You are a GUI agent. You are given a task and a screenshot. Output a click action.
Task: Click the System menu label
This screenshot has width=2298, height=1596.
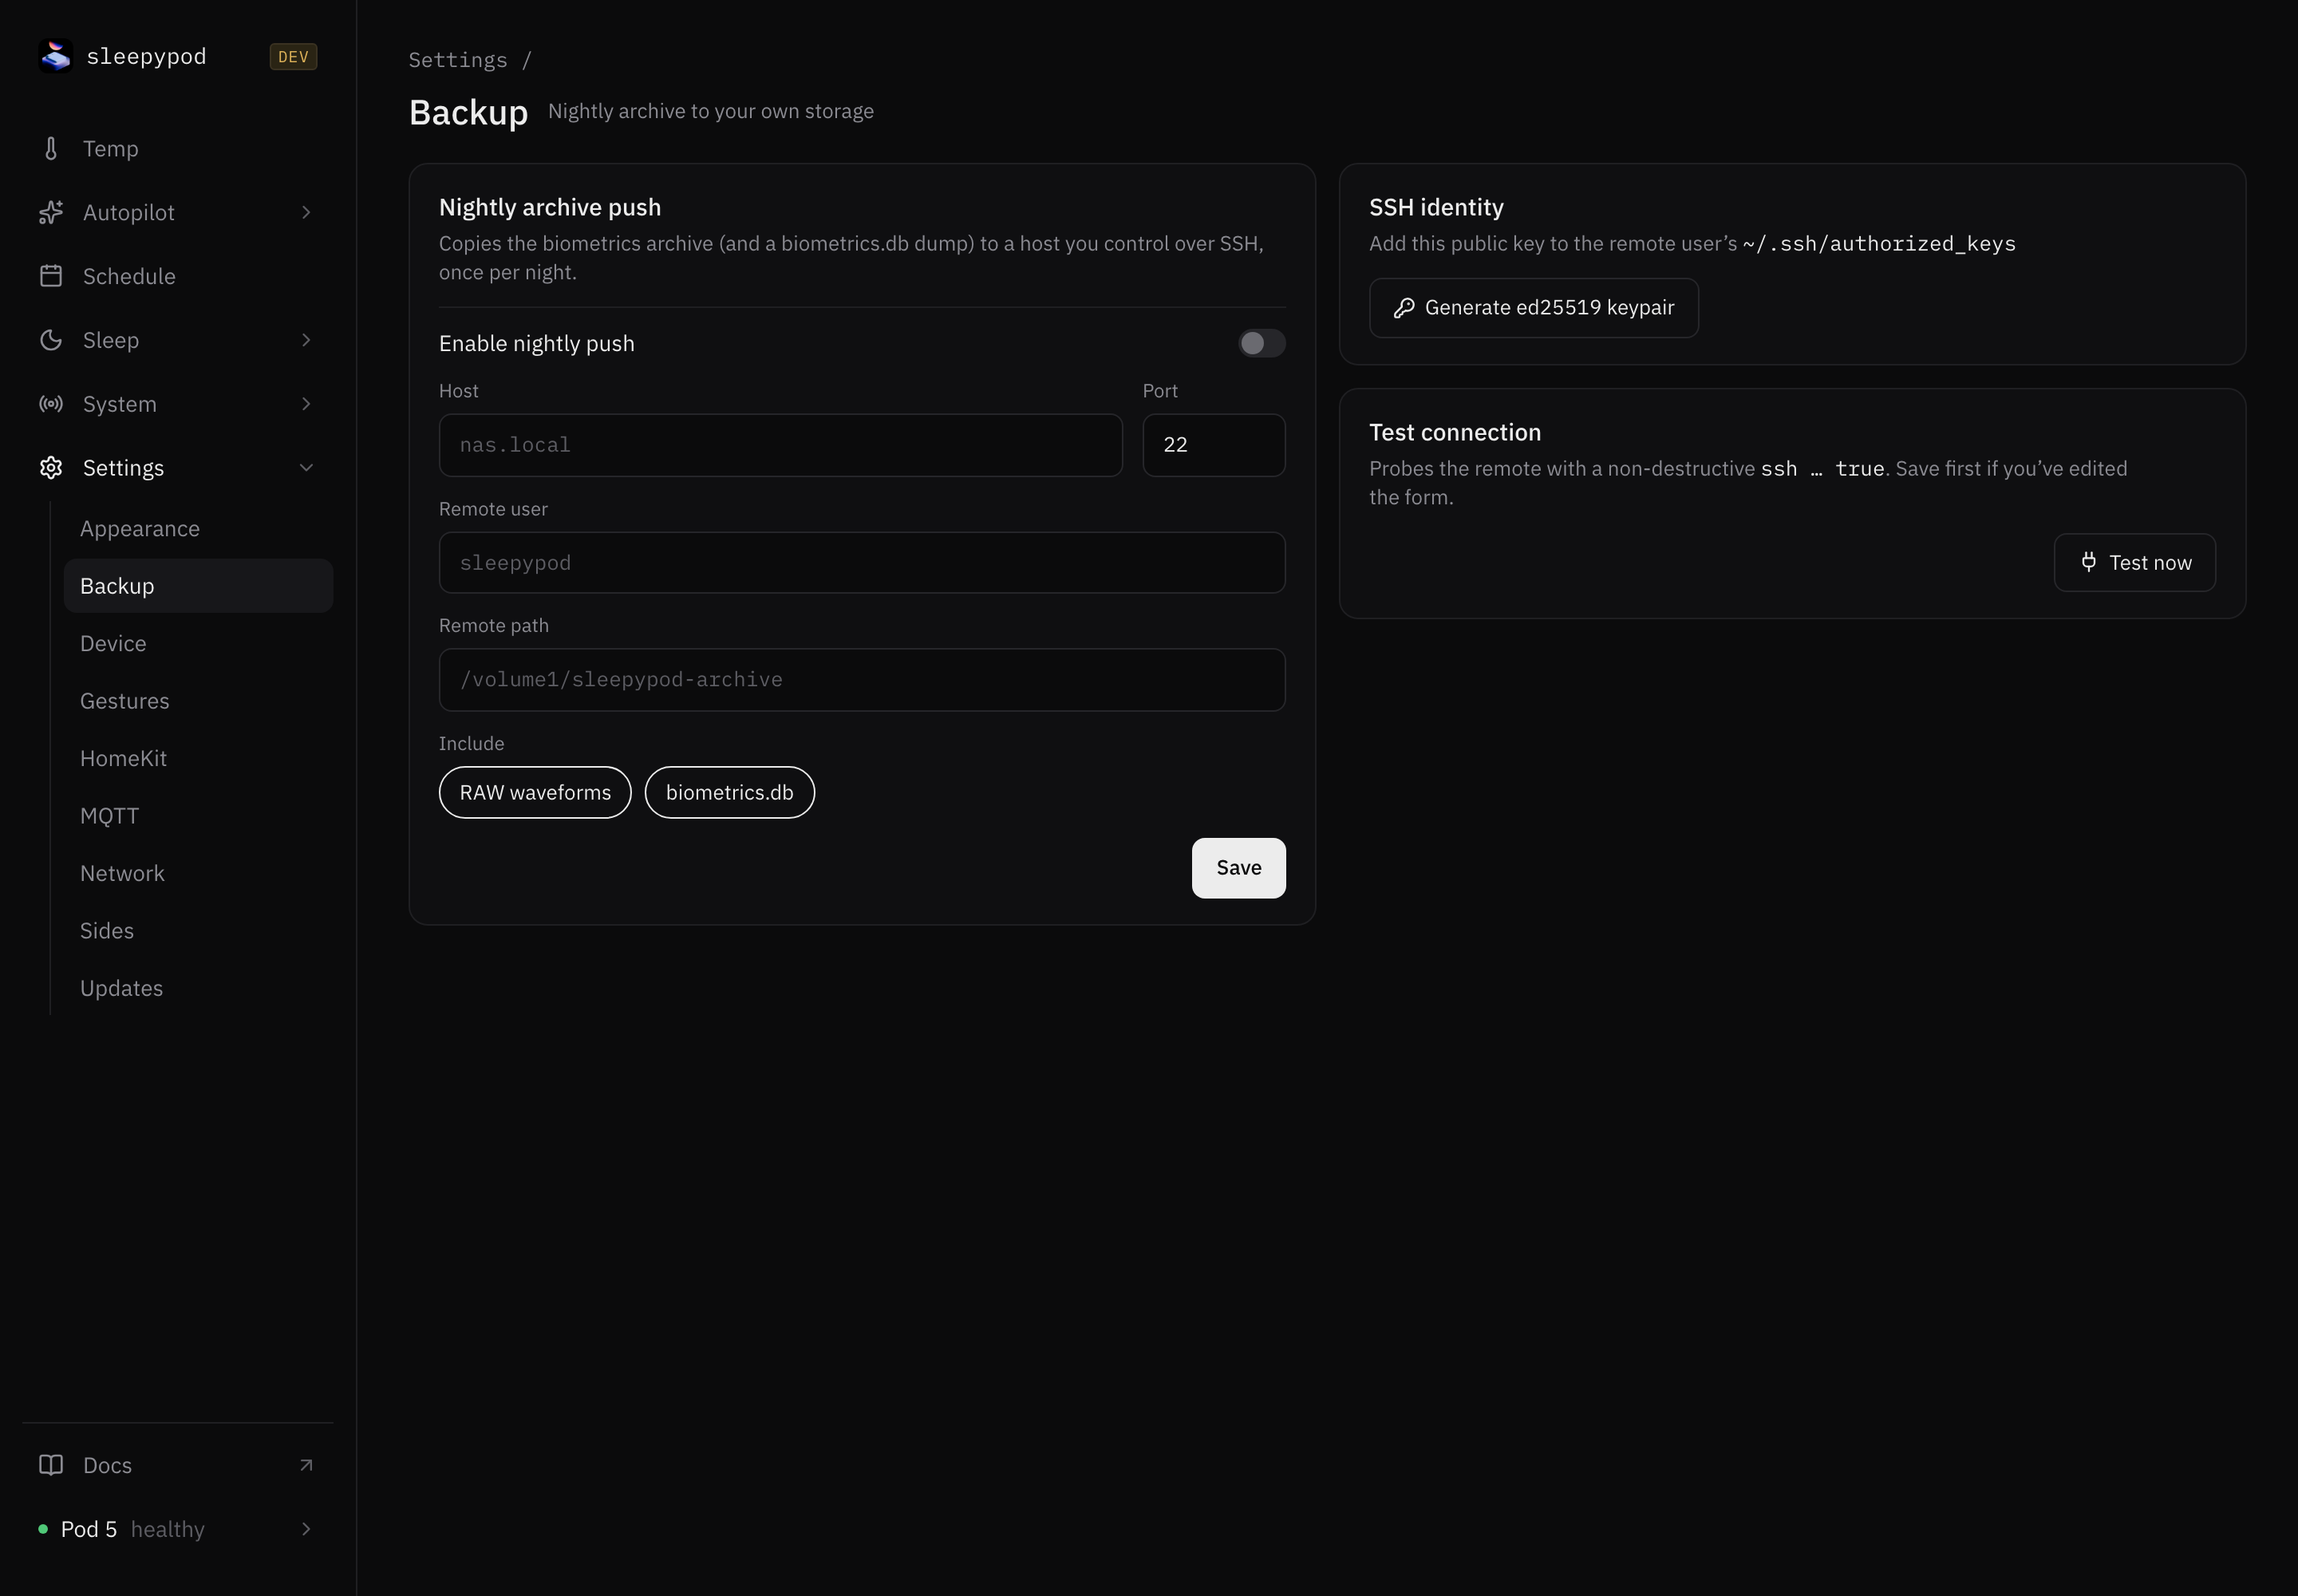point(120,404)
